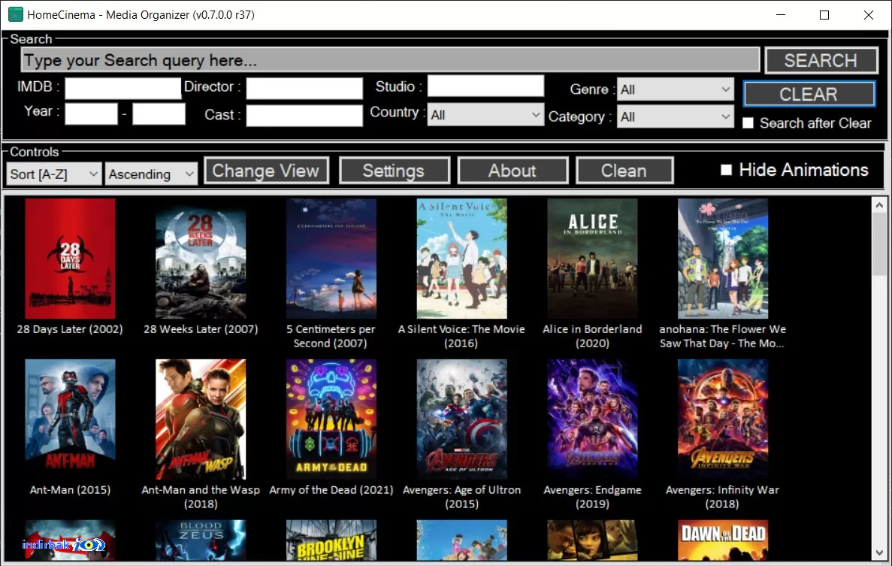Image resolution: width=892 pixels, height=566 pixels.
Task: Click the HomeCinema app icon in title bar
Action: pos(15,15)
